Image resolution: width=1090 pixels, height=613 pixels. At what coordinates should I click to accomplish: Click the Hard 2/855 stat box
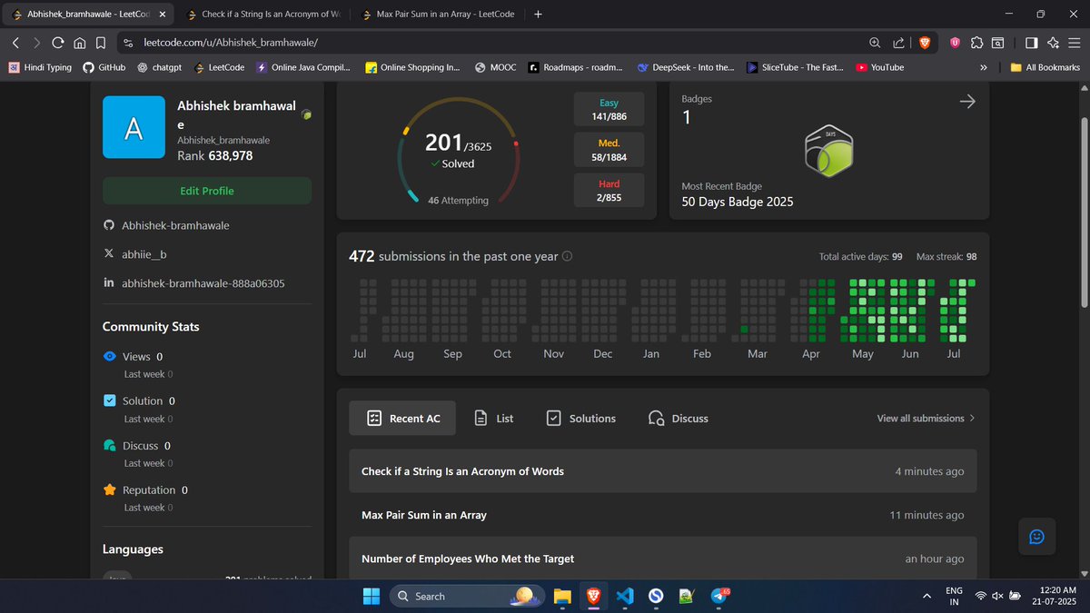click(609, 190)
